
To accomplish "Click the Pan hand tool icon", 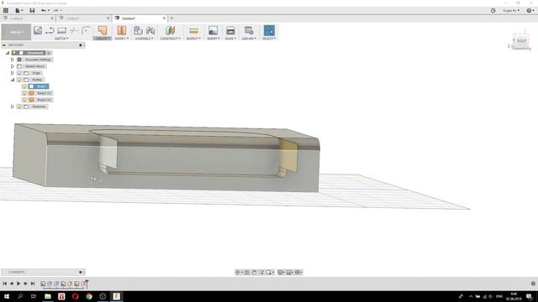I will pos(254,272).
